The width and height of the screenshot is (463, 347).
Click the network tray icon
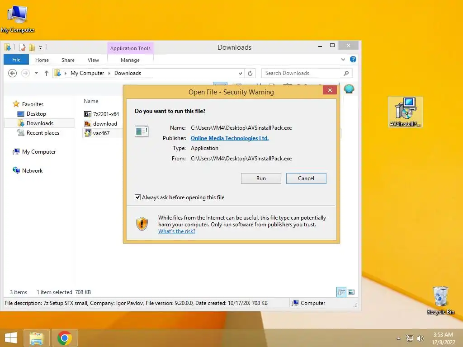(x=410, y=338)
